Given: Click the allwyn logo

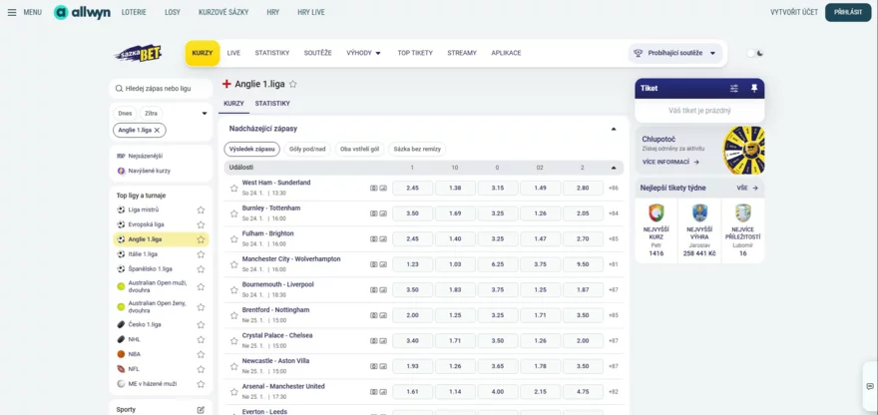Looking at the screenshot, I should [82, 12].
